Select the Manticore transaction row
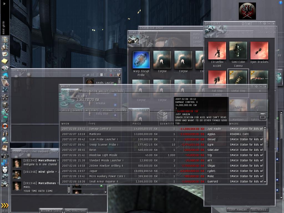 (x=162, y=134)
